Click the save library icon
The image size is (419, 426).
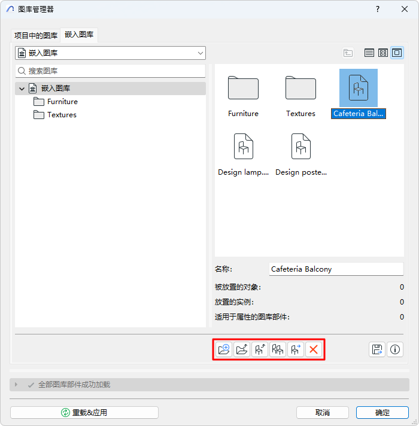coord(377,349)
